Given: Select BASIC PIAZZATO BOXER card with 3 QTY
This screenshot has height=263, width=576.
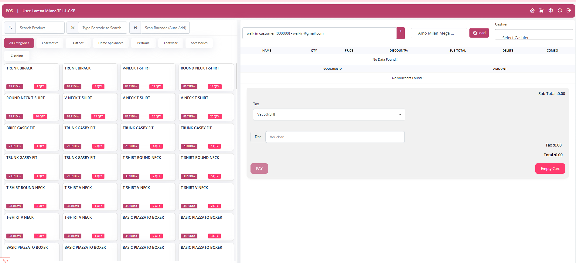Looking at the screenshot, I should (x=206, y=226).
